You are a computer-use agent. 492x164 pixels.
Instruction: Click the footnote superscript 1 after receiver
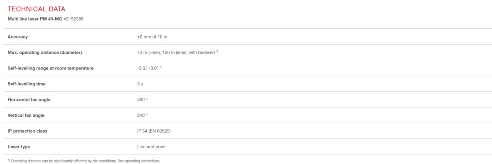(217, 51)
